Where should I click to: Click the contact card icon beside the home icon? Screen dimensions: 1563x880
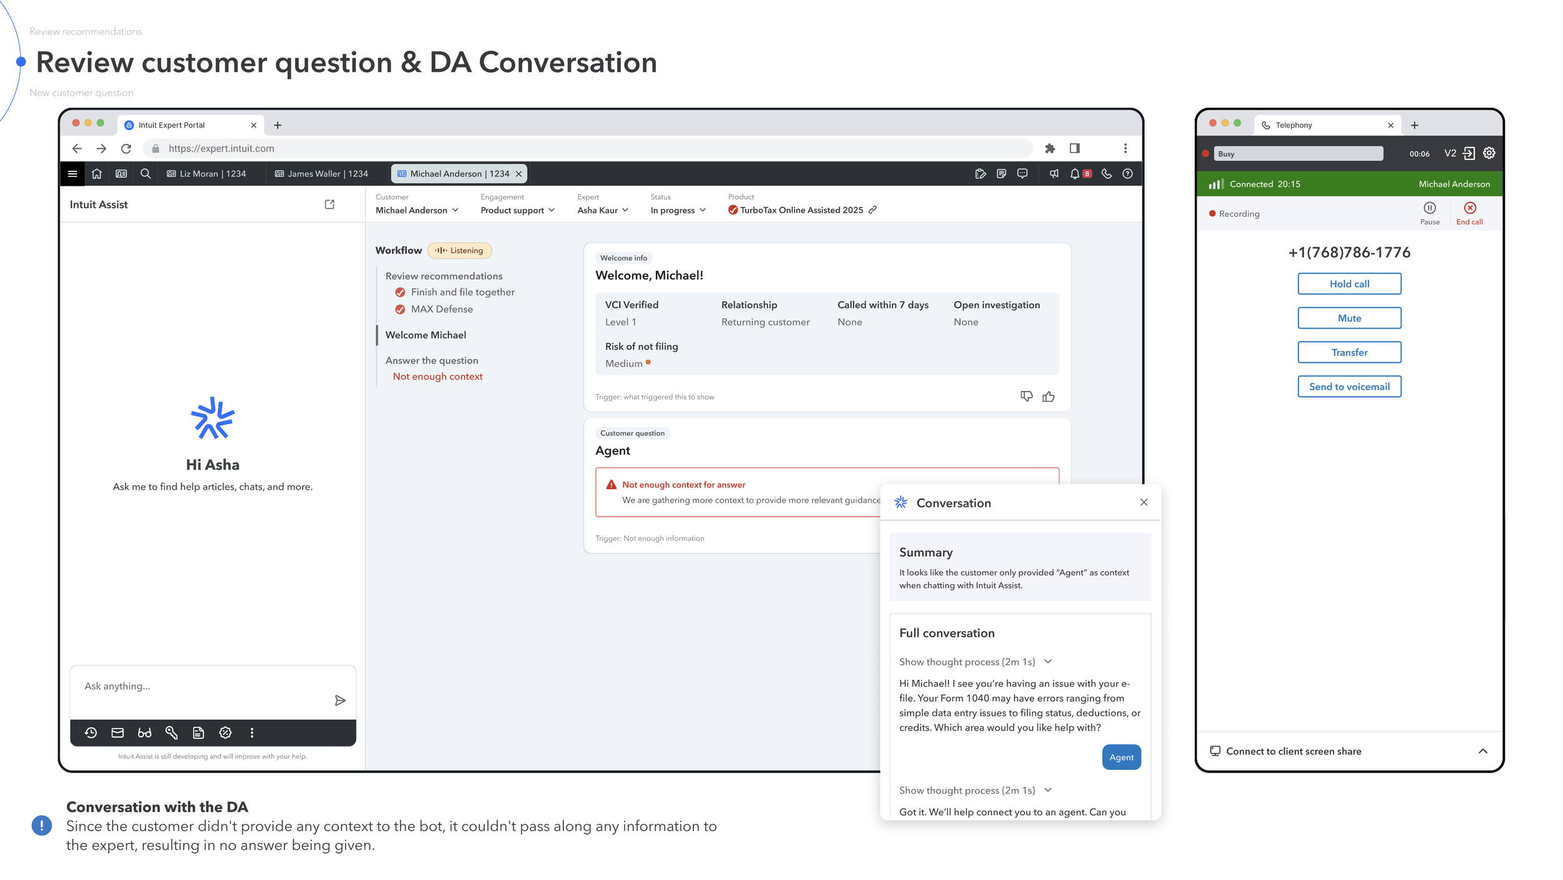[121, 174]
